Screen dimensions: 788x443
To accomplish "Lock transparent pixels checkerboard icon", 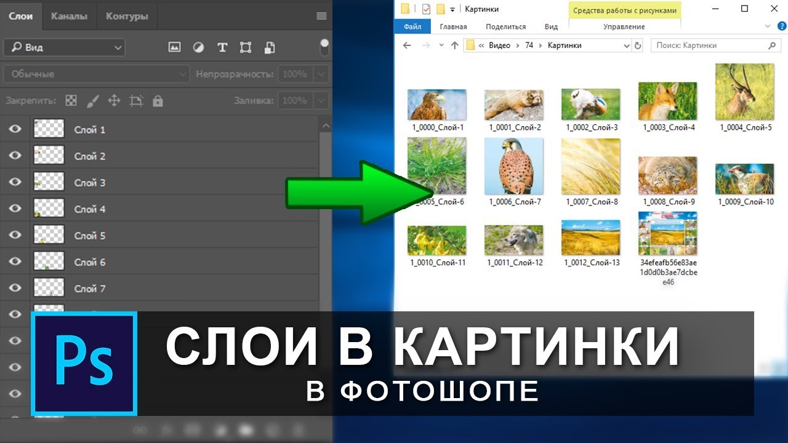I will [71, 100].
